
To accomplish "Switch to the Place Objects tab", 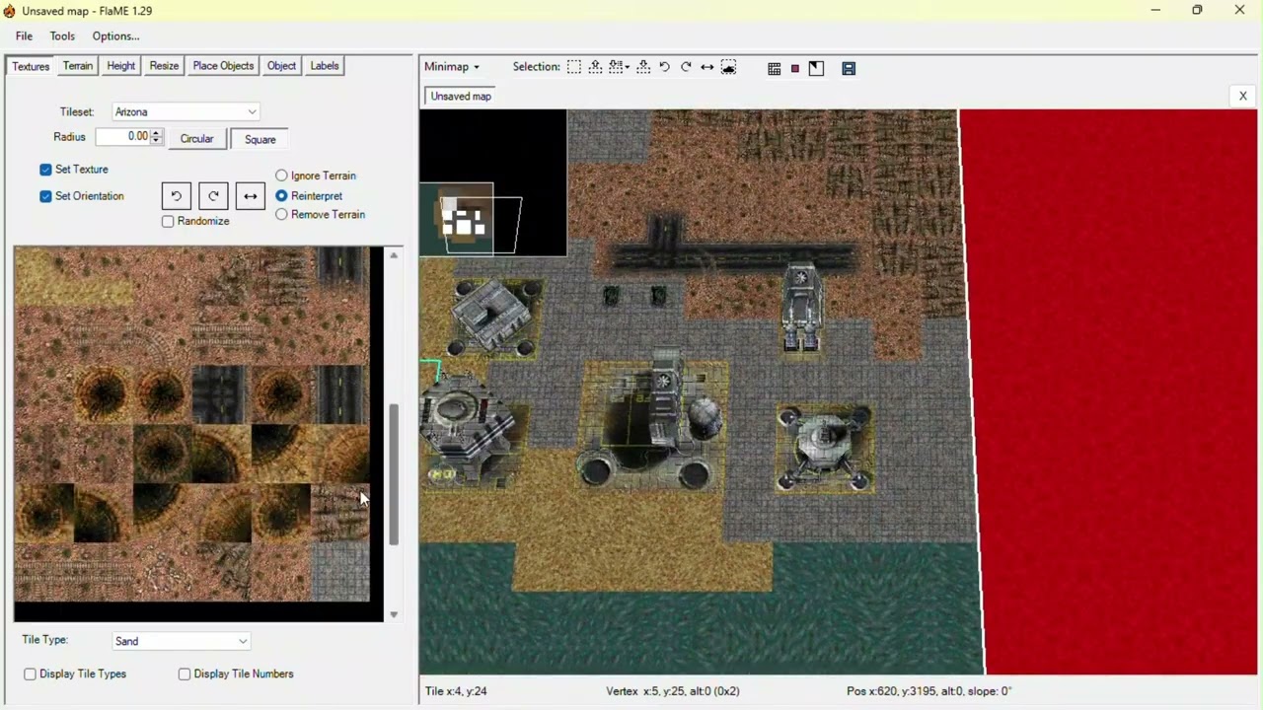I will tap(223, 66).
